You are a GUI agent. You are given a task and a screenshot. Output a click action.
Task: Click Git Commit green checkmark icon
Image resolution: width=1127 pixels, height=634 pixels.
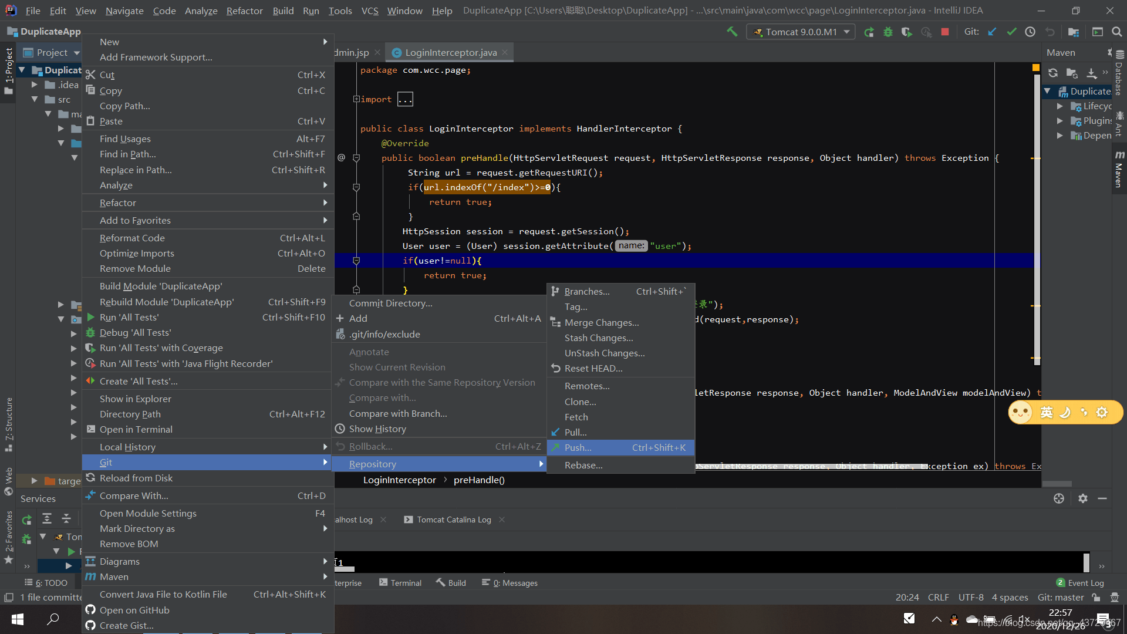(1011, 32)
